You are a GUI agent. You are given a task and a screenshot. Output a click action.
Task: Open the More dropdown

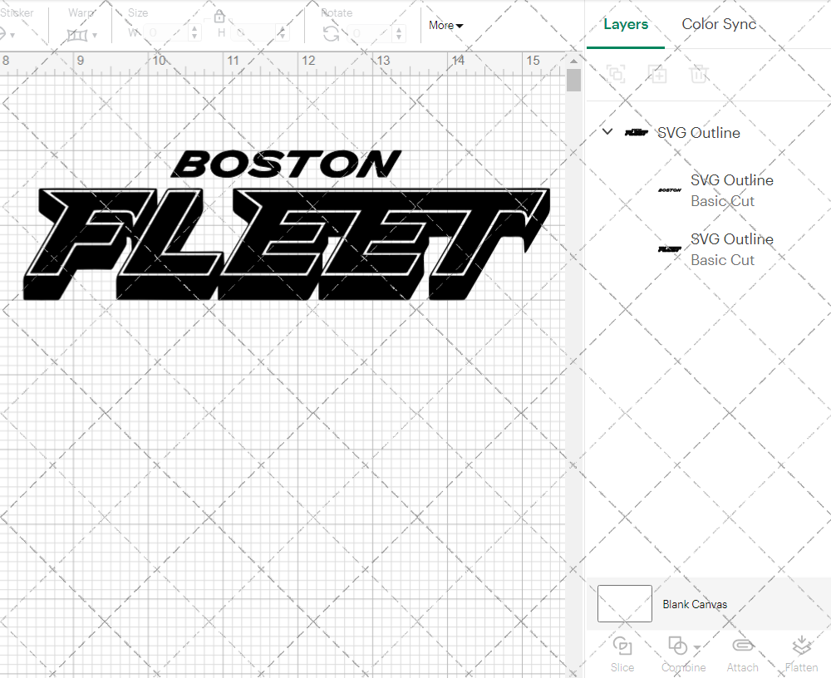[445, 26]
